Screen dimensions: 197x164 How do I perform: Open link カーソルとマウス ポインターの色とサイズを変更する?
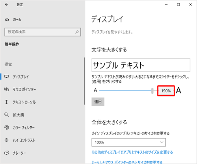click(x=127, y=162)
